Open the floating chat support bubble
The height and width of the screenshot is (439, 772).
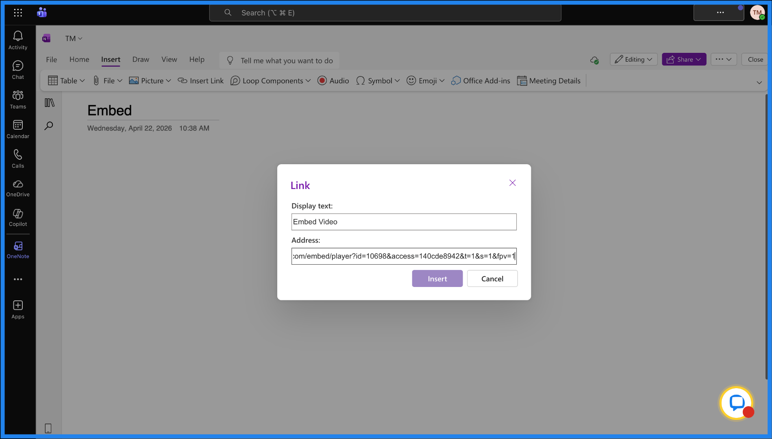[x=737, y=403]
